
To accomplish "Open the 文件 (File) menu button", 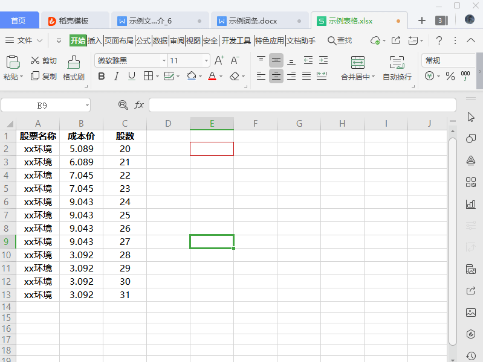I will 24,40.
